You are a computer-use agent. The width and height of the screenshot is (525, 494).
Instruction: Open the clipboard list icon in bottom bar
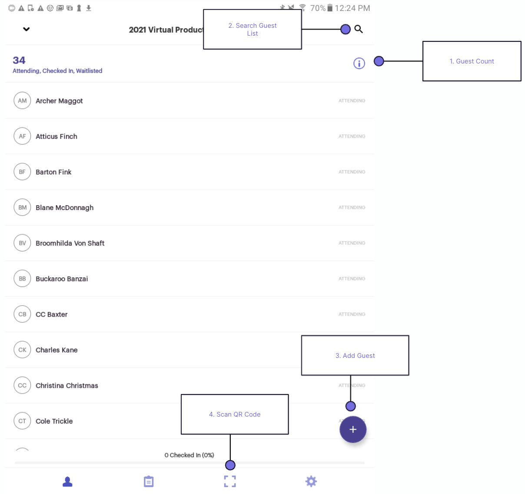(x=149, y=481)
